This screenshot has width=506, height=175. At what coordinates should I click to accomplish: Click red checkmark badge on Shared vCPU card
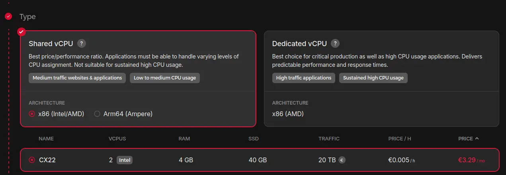(21, 31)
